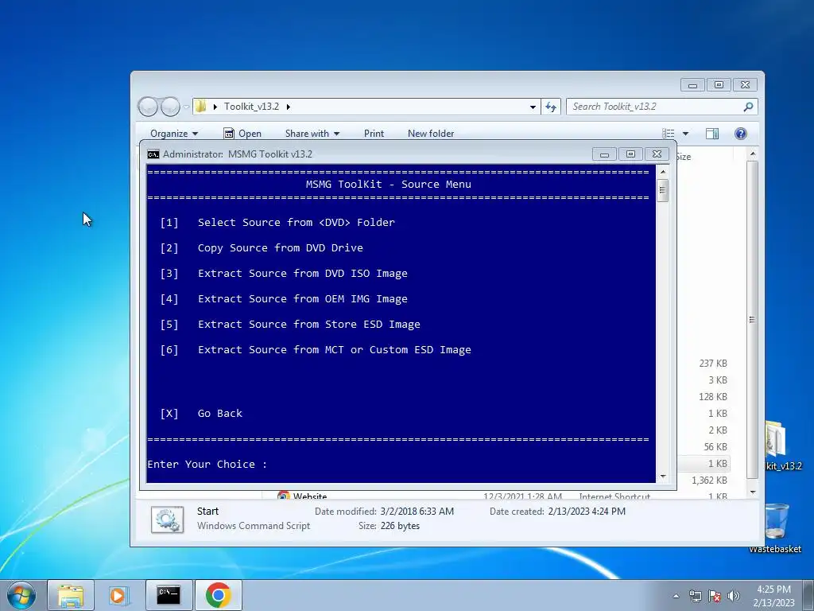Click the Website shortcut file icon
Image resolution: width=814 pixels, height=611 pixels.
(x=284, y=496)
